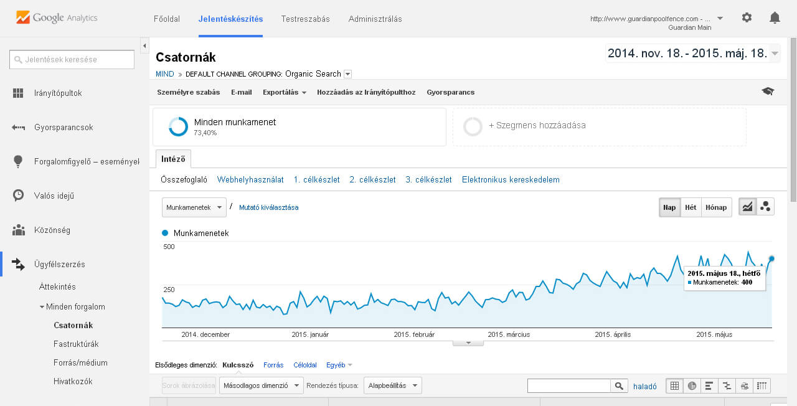This screenshot has height=406, width=797.
Task: Click the search magnifier button in table filter
Action: coord(619,386)
